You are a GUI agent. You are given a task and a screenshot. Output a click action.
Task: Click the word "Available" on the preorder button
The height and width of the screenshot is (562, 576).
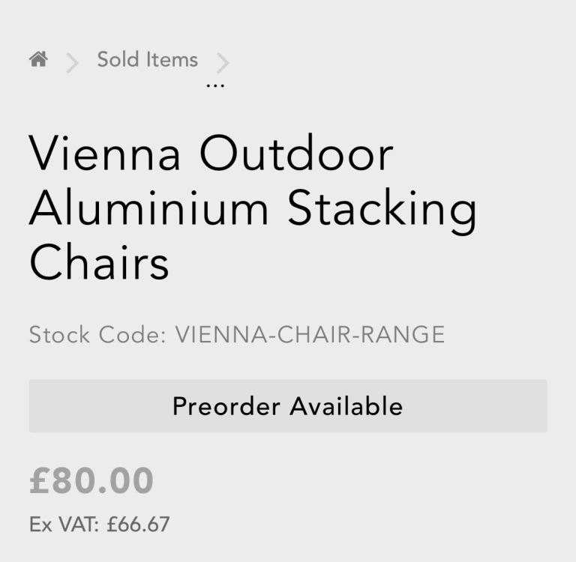tap(346, 406)
